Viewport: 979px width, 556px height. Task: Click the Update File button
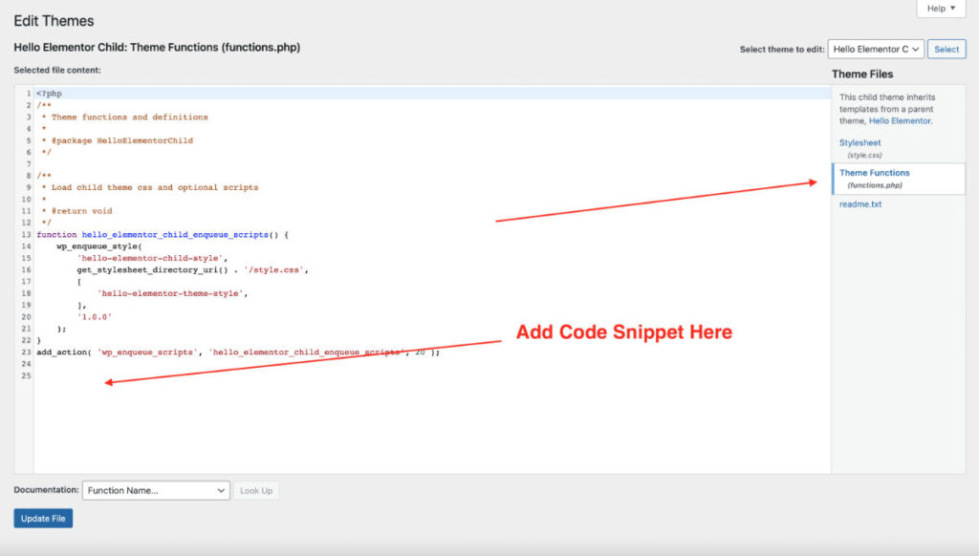tap(43, 519)
